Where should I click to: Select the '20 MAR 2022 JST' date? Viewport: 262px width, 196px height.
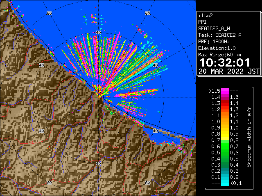229,71
